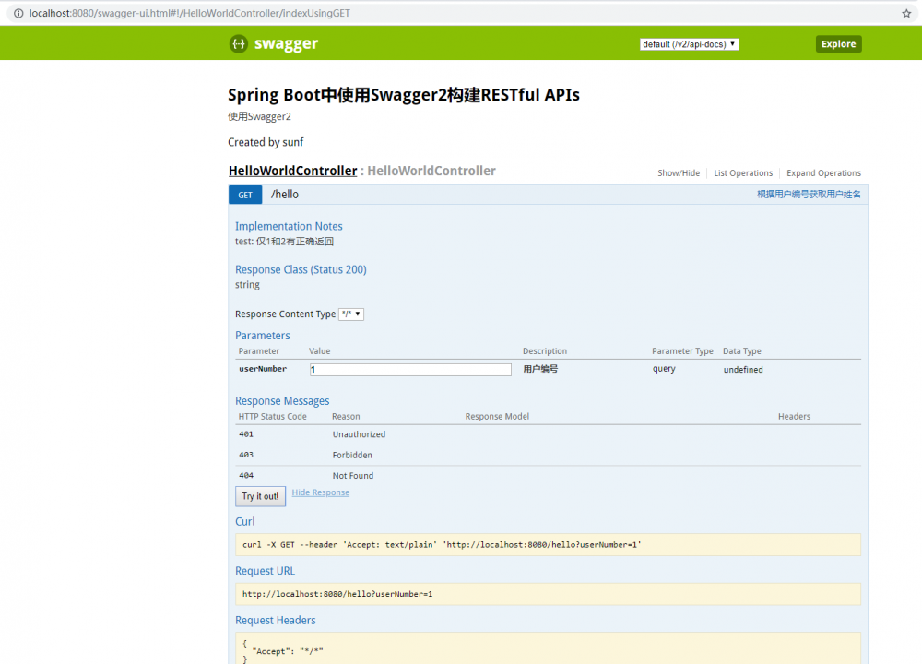Image resolution: width=922 pixels, height=664 pixels.
Task: Click the Request Headers JSON block
Action: tap(548, 648)
